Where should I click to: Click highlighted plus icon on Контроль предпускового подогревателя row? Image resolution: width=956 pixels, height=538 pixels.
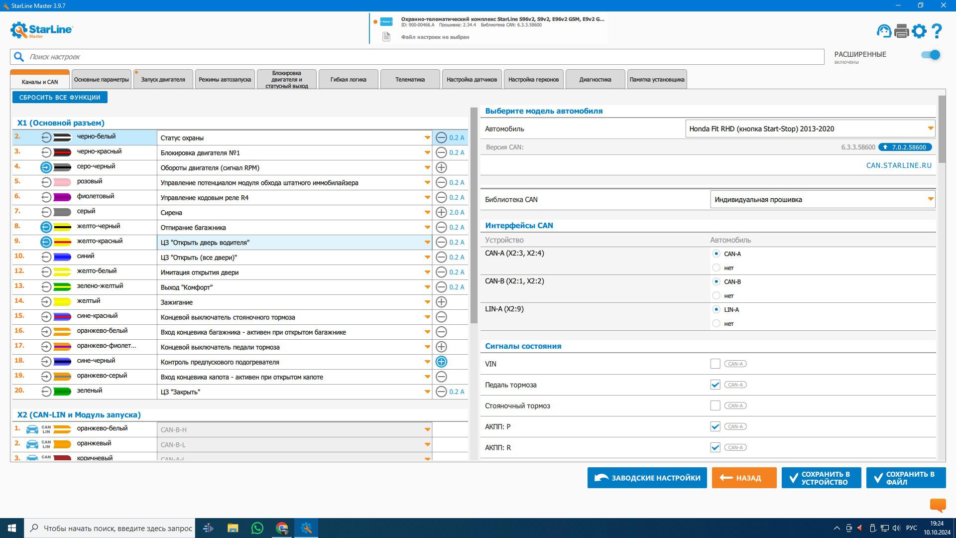click(x=441, y=362)
